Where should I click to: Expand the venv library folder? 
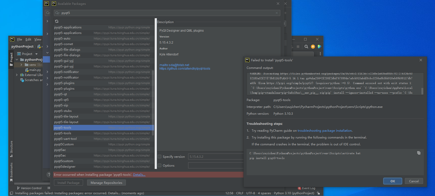coord(21,65)
